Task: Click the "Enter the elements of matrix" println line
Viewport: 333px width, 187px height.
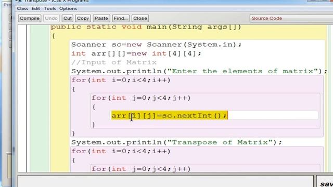Action: pyautogui.click(x=199, y=71)
